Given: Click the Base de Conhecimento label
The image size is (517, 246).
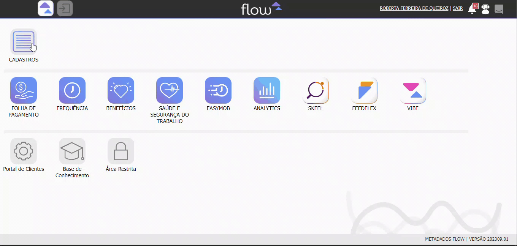Looking at the screenshot, I should pyautogui.click(x=72, y=172).
